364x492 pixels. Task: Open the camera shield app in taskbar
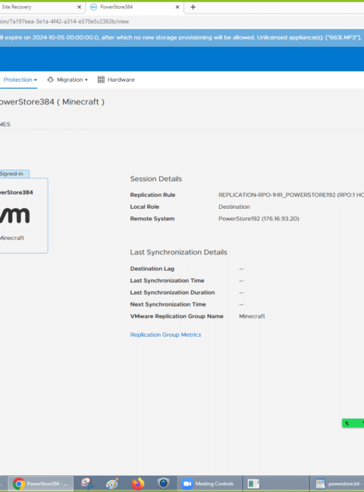(x=163, y=484)
